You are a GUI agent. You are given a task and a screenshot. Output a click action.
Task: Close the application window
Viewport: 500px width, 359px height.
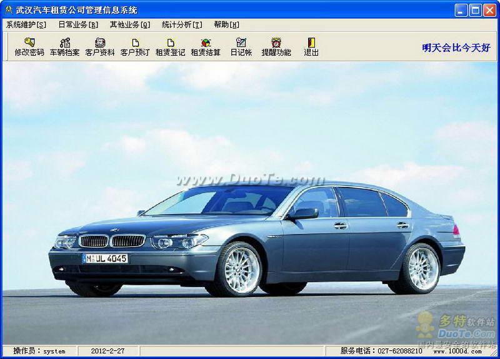pos(489,10)
